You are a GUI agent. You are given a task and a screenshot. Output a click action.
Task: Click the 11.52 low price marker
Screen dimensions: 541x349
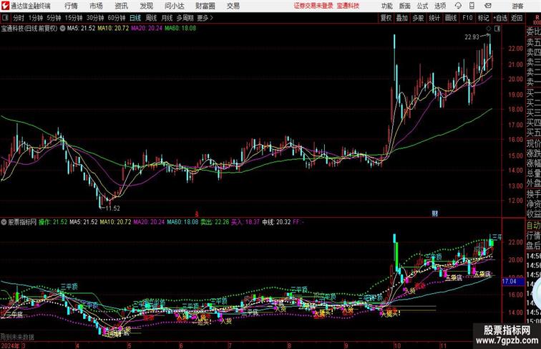[112, 209]
